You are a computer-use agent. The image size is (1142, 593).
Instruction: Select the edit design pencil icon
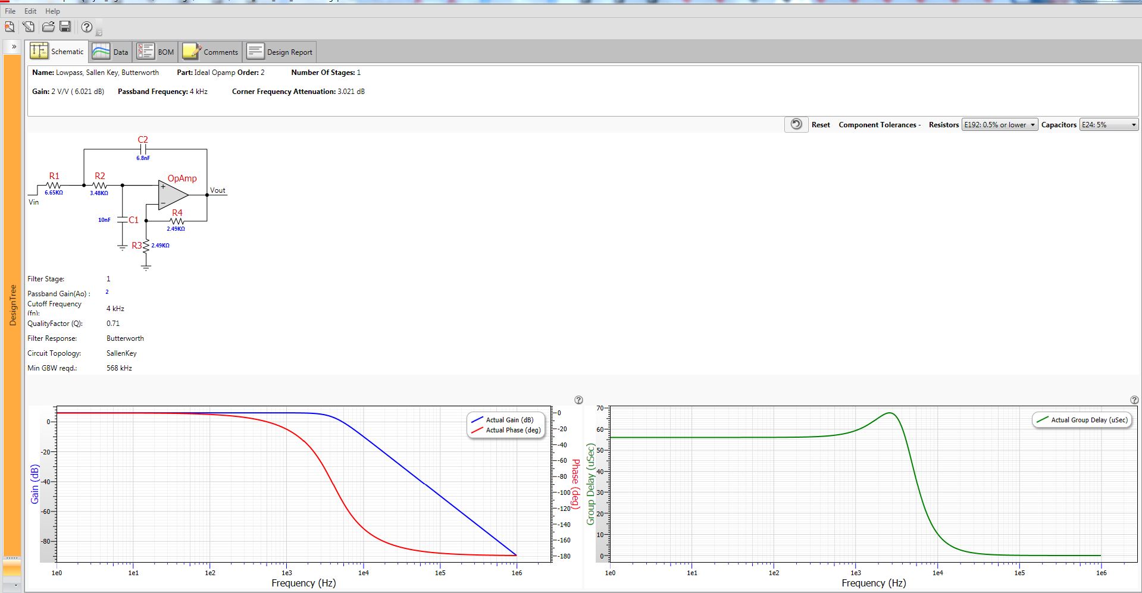[x=27, y=27]
